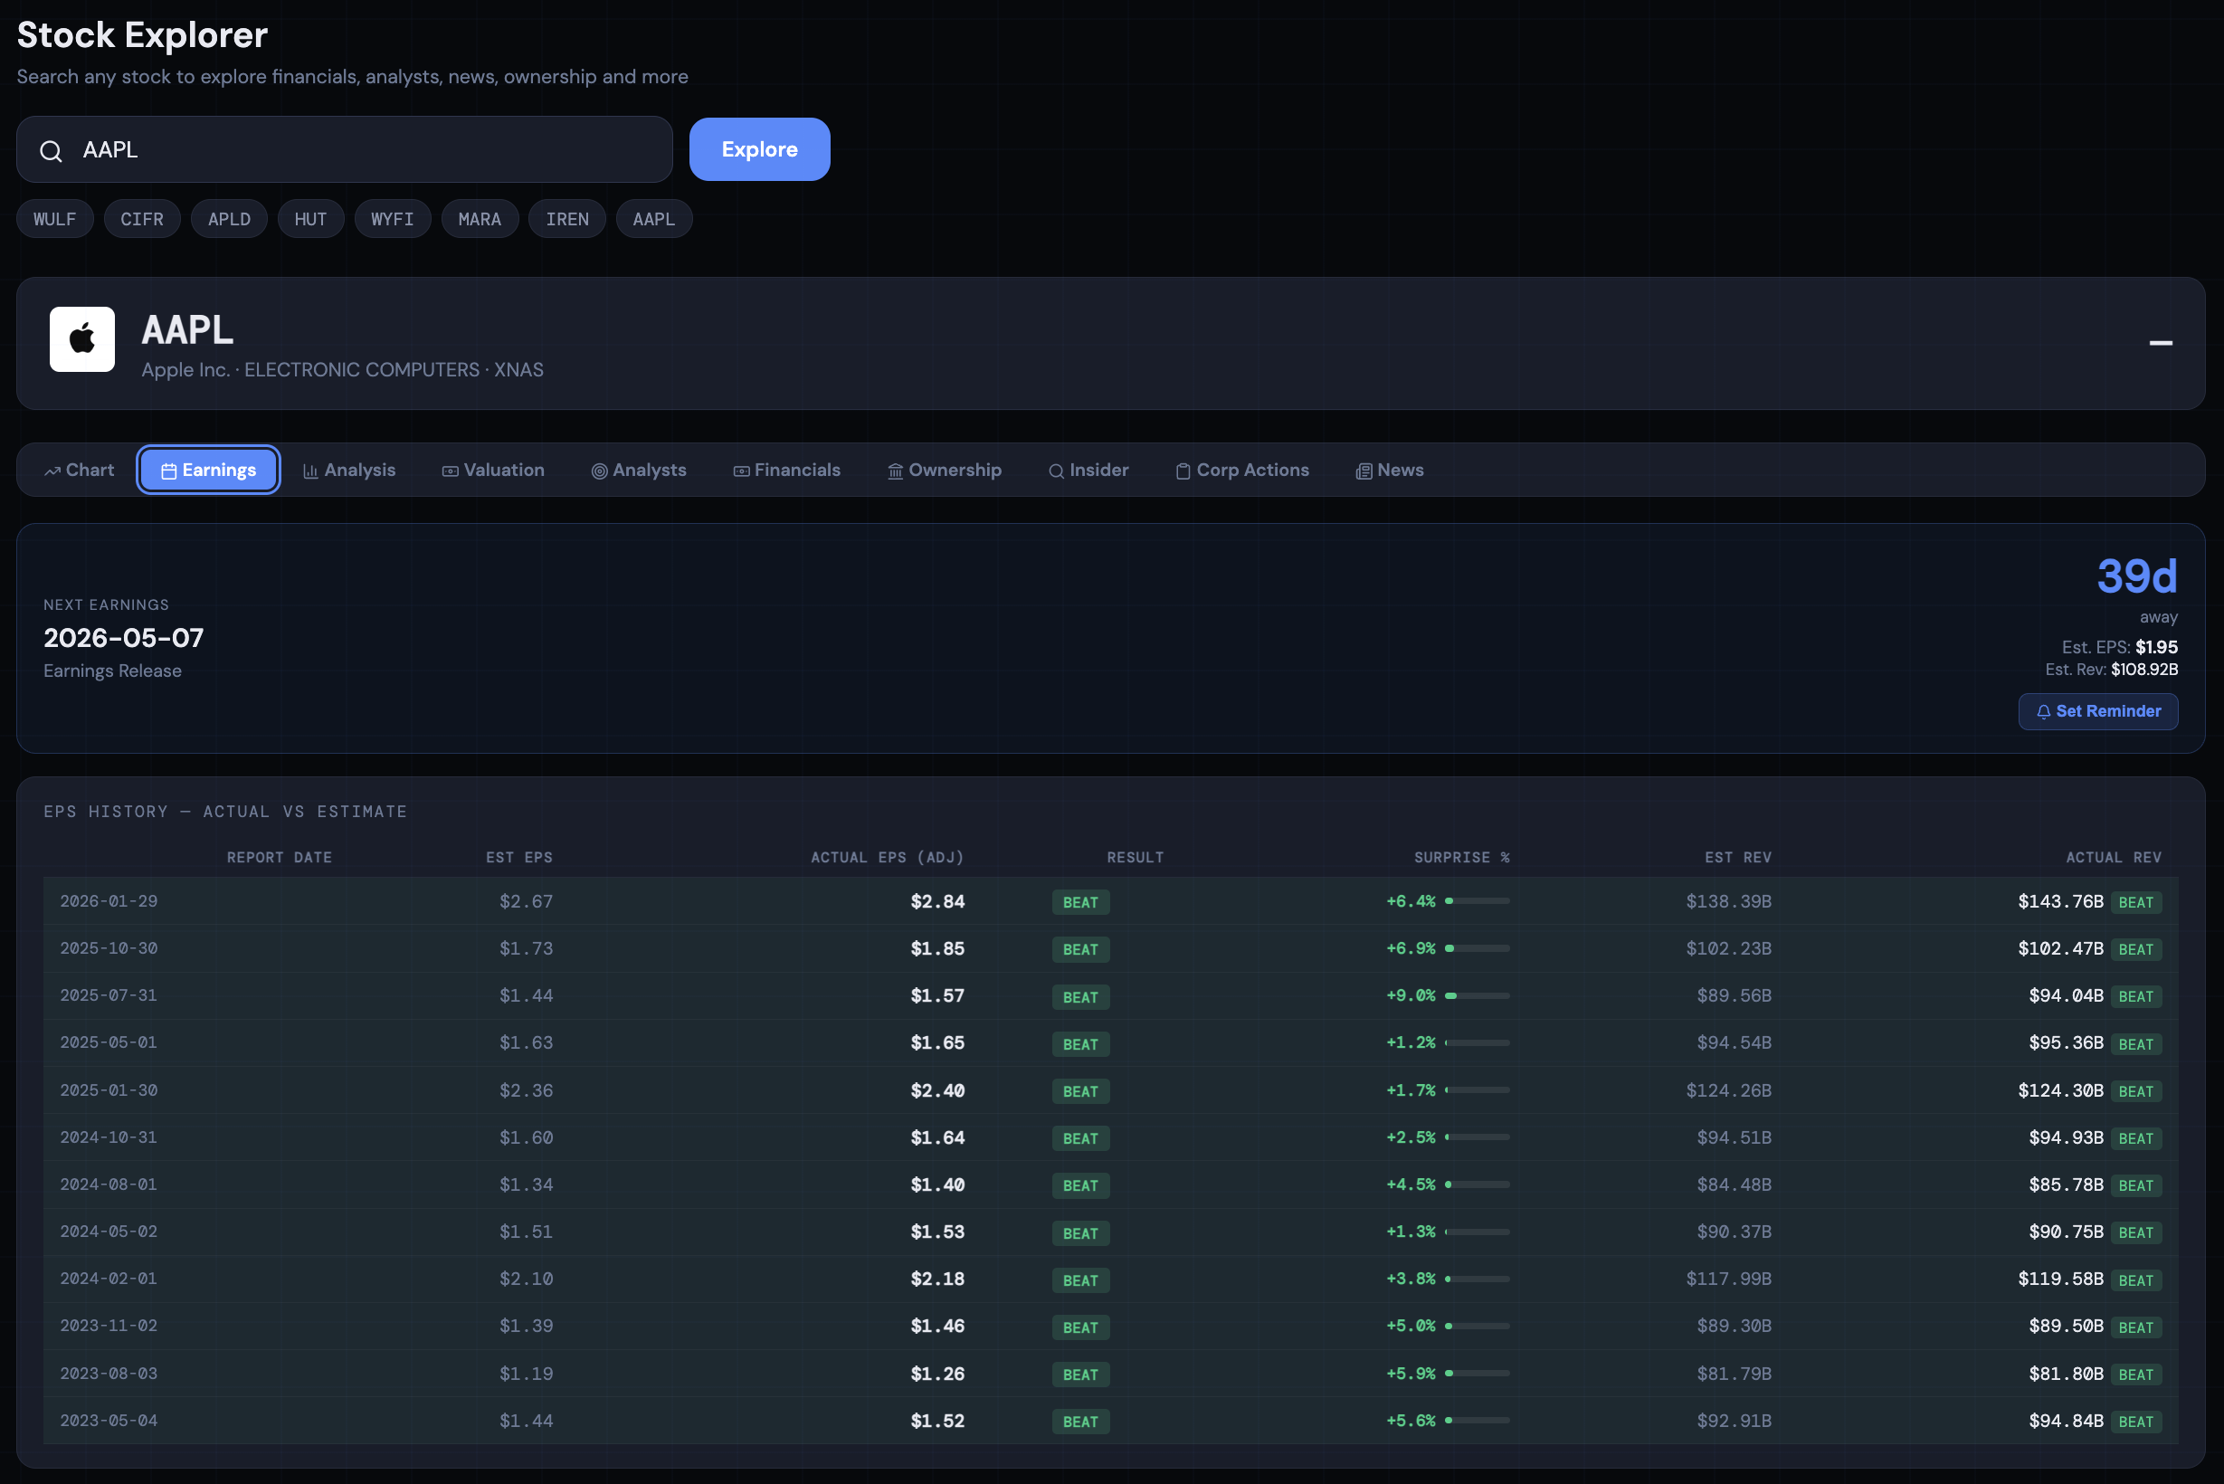Image resolution: width=2224 pixels, height=1484 pixels.
Task: Select the MARA ticker chip
Action: (480, 220)
